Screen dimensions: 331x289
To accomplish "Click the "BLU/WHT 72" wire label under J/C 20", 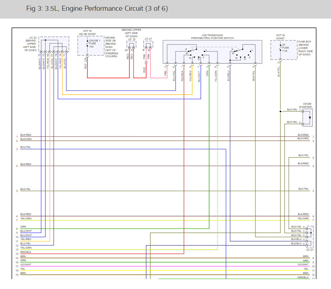I will coord(39,61).
